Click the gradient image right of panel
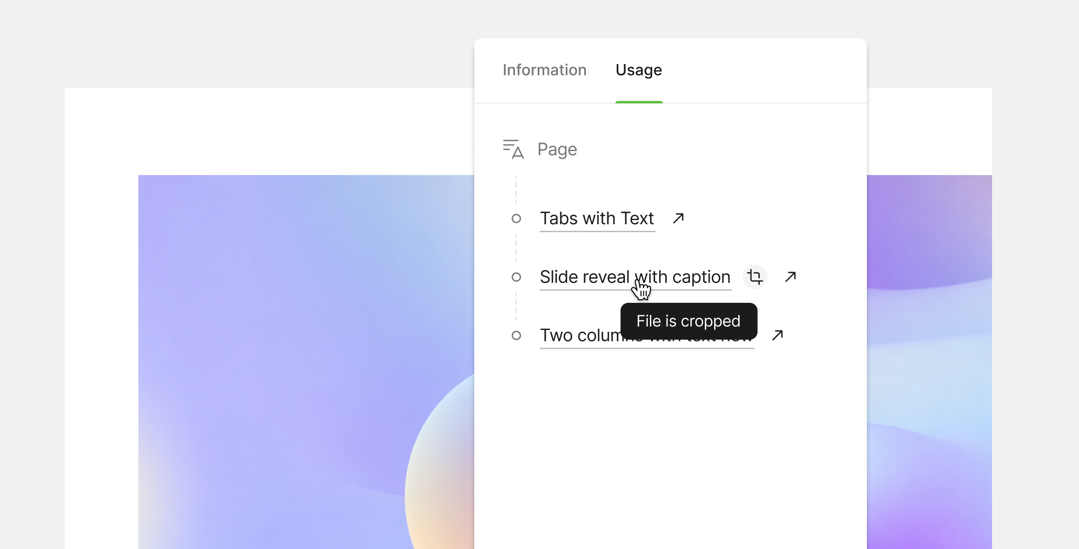Viewport: 1079px width, 549px height. pos(929,360)
